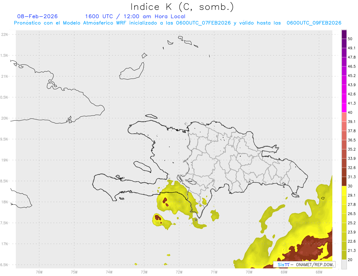Select the colorbar value '29.1'
This screenshot has width=358, height=276.
click(x=352, y=195)
